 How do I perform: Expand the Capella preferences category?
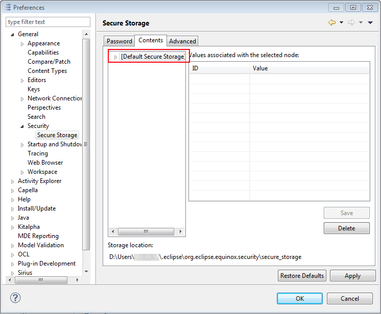13,190
